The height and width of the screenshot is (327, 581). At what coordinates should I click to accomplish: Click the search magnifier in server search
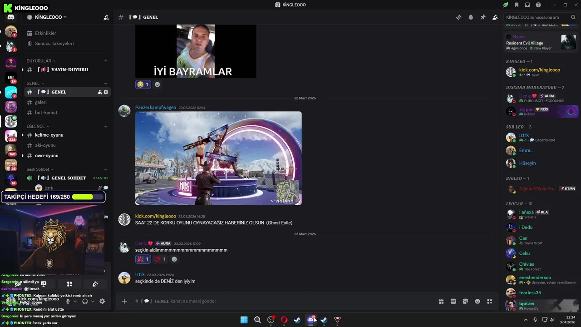pyautogui.click(x=573, y=17)
